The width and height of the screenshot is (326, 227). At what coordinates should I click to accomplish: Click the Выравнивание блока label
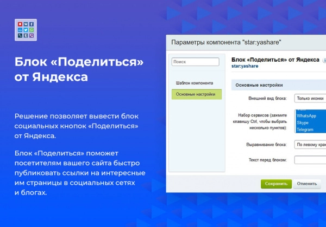coord(267,145)
